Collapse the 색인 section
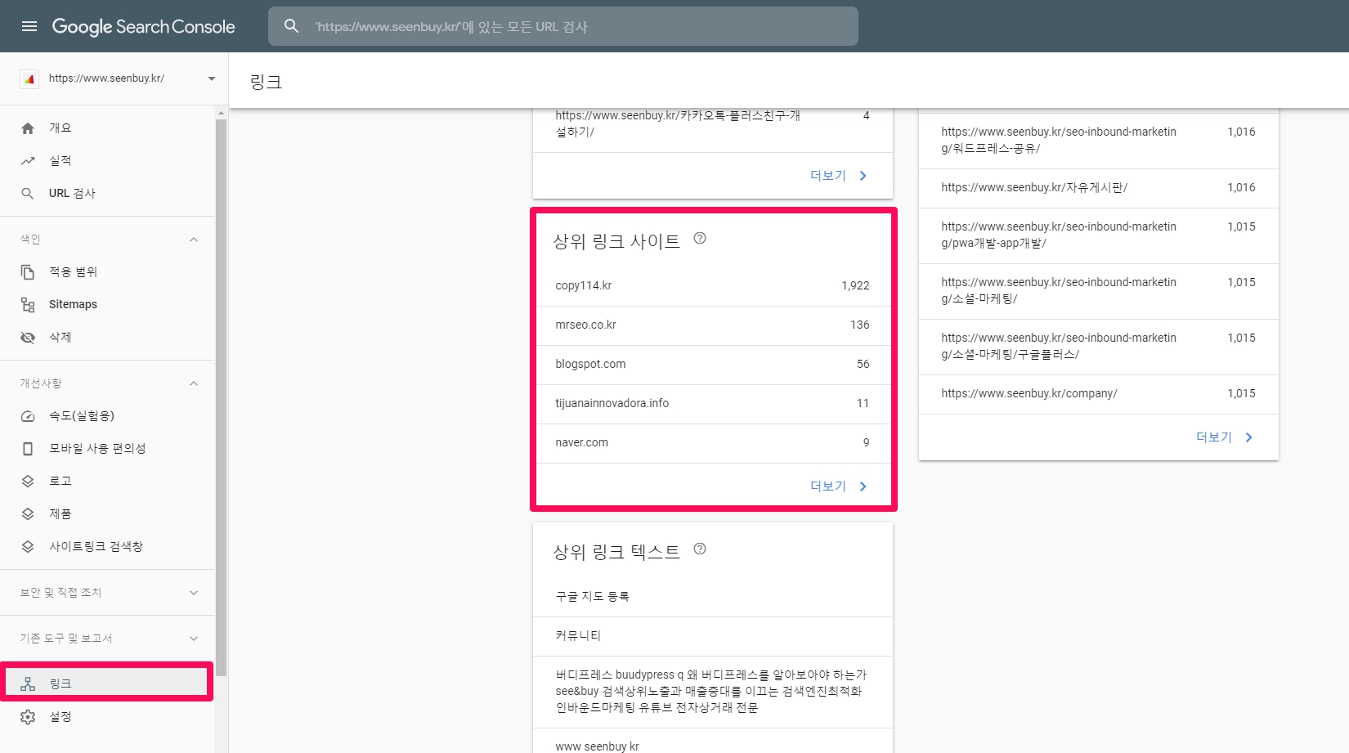 194,239
